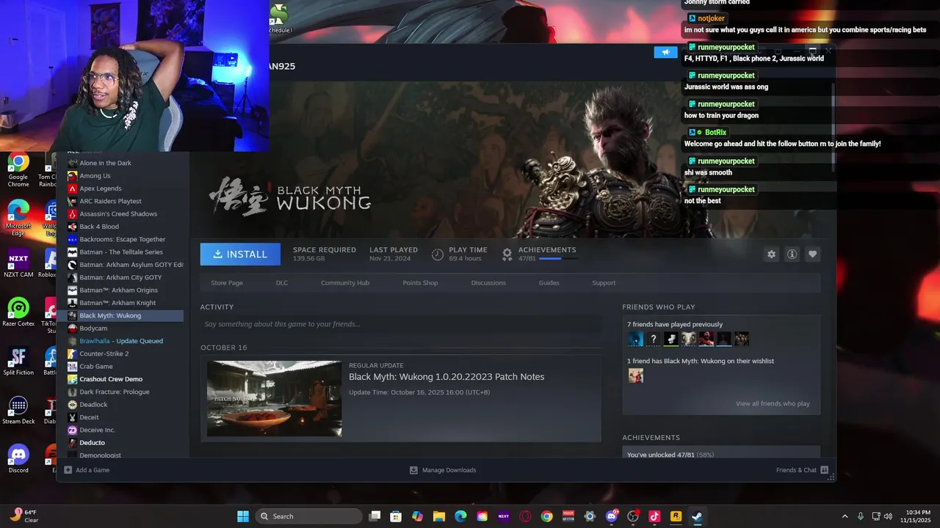
Task: Open the Guides tab
Action: pyautogui.click(x=549, y=283)
